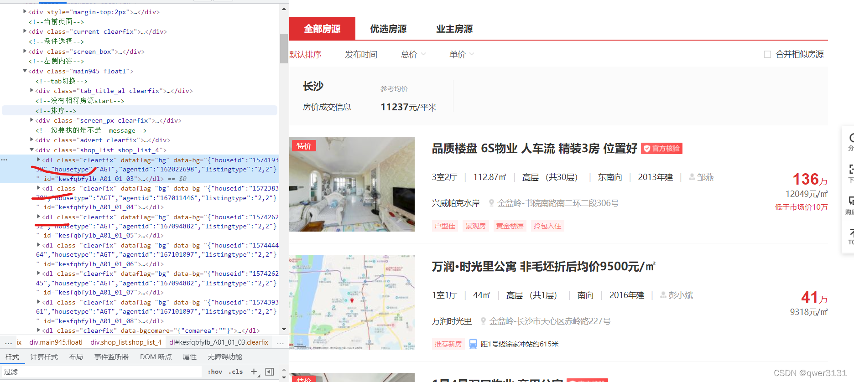854x382 pixels.
Task: Expand the screen_box div node
Action: pyautogui.click(x=25, y=52)
